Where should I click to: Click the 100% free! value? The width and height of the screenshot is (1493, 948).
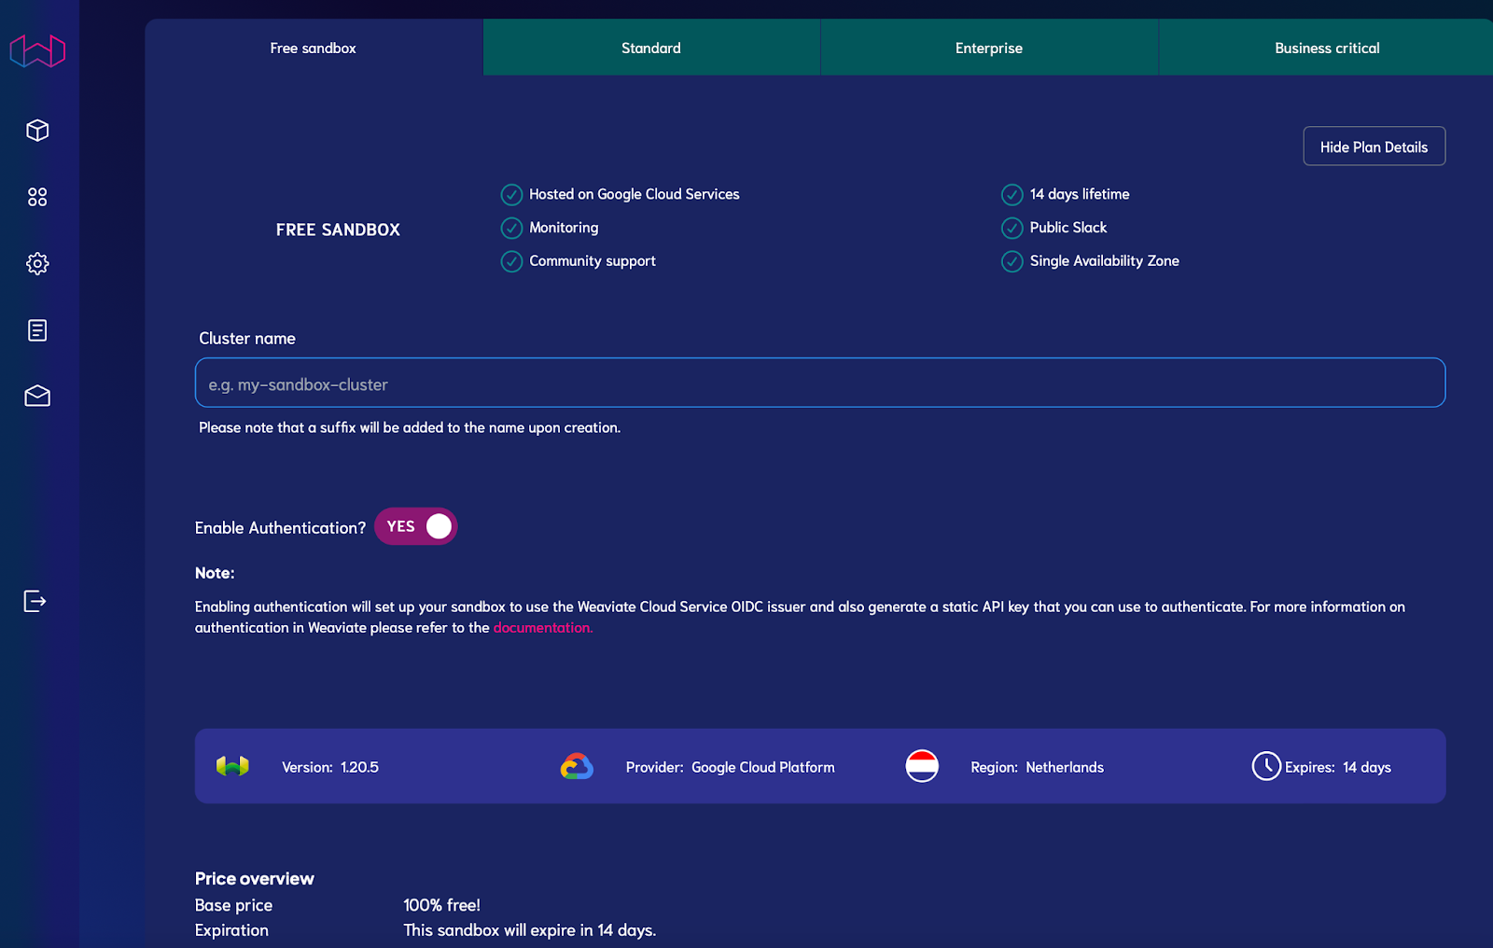pyautogui.click(x=442, y=905)
